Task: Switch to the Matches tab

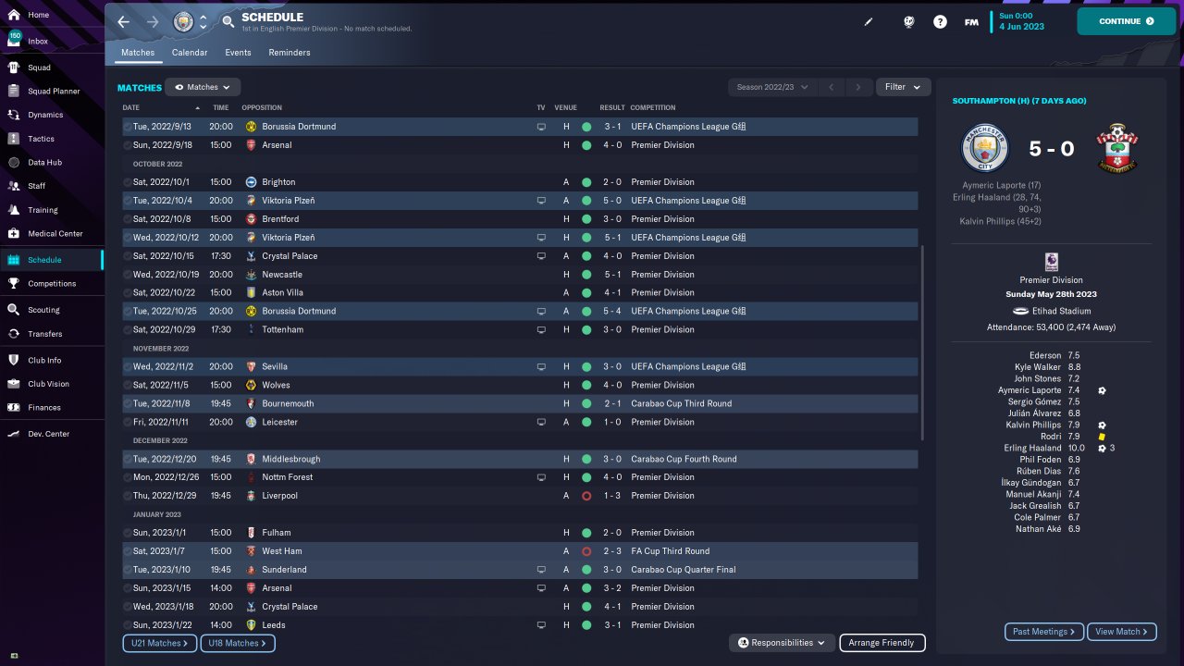Action: coord(139,53)
